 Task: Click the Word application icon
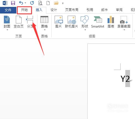tap(5, 3)
